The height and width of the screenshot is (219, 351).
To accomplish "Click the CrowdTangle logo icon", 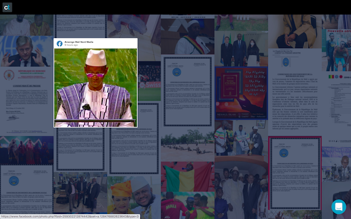I will (7, 7).
